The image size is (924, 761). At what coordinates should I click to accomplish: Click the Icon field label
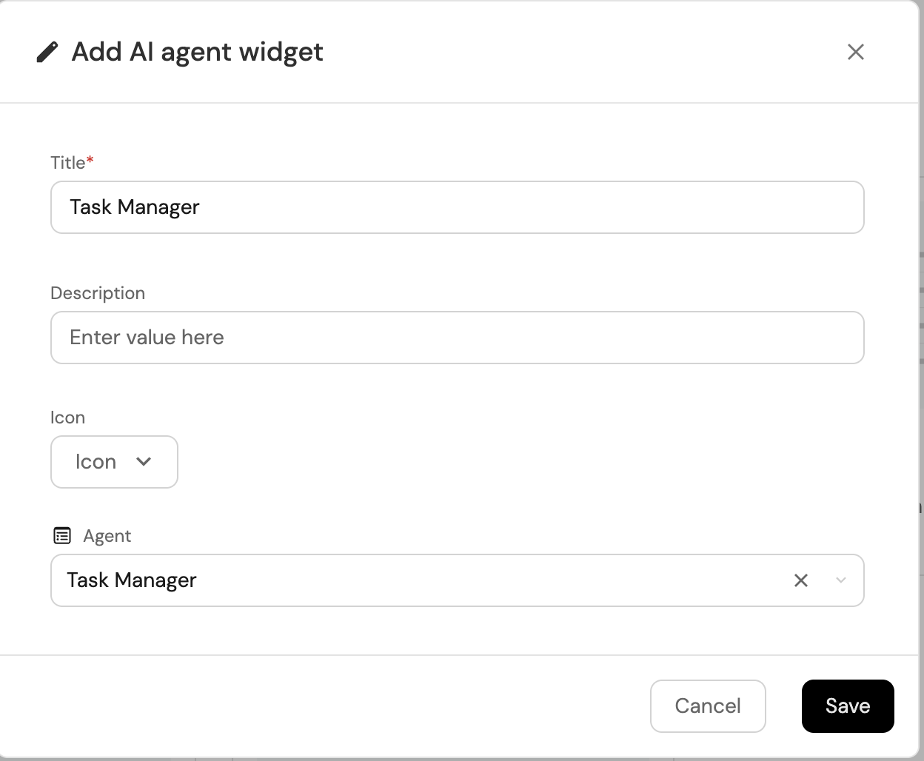(x=67, y=418)
